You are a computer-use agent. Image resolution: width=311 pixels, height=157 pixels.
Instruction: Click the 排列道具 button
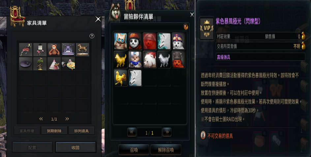pos(81,131)
